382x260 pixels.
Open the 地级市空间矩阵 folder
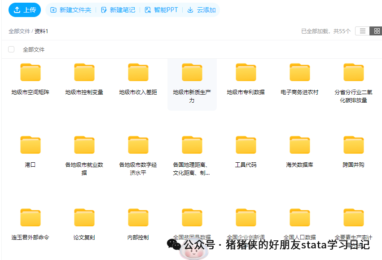coord(30,78)
